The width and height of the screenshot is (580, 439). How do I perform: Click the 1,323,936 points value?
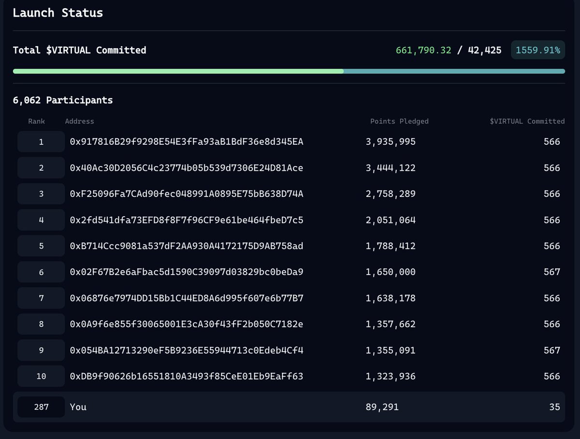[x=391, y=376]
